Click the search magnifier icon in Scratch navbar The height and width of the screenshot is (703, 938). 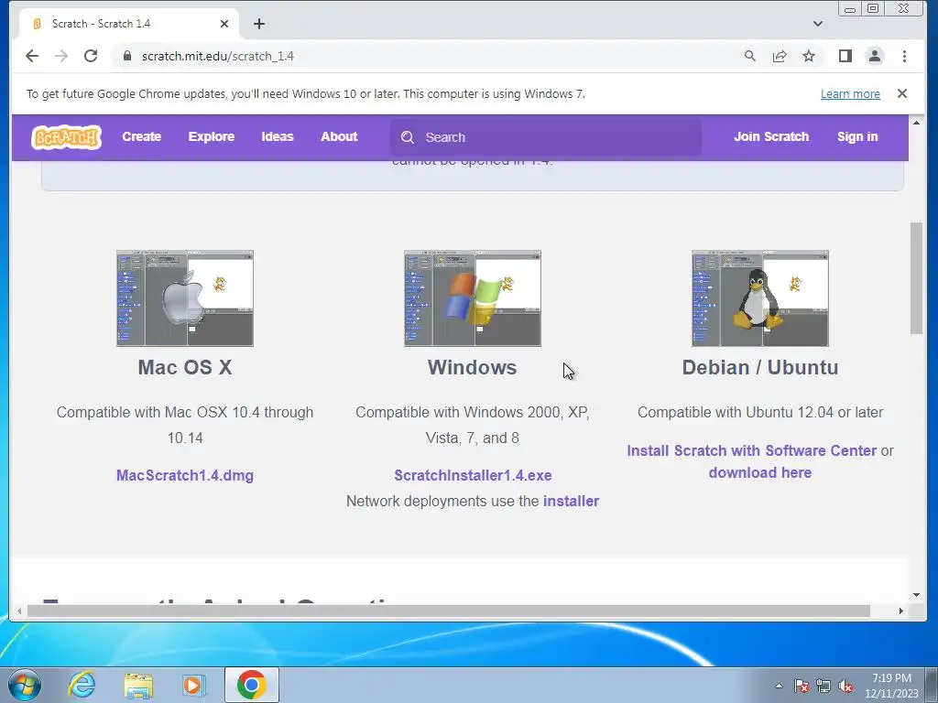(408, 137)
